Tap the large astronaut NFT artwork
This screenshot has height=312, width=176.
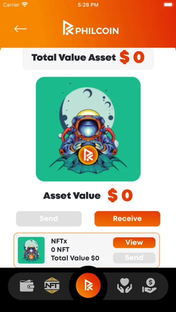coord(88,129)
